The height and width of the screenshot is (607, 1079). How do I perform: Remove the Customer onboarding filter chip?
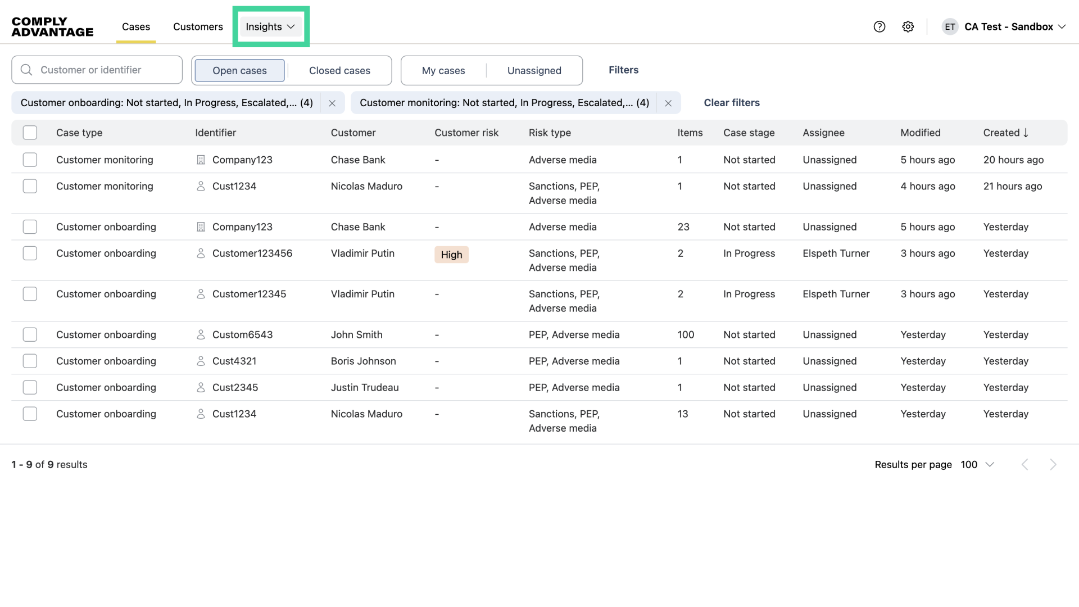pos(332,103)
